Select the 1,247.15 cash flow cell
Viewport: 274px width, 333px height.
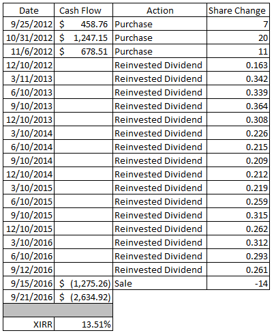83,38
